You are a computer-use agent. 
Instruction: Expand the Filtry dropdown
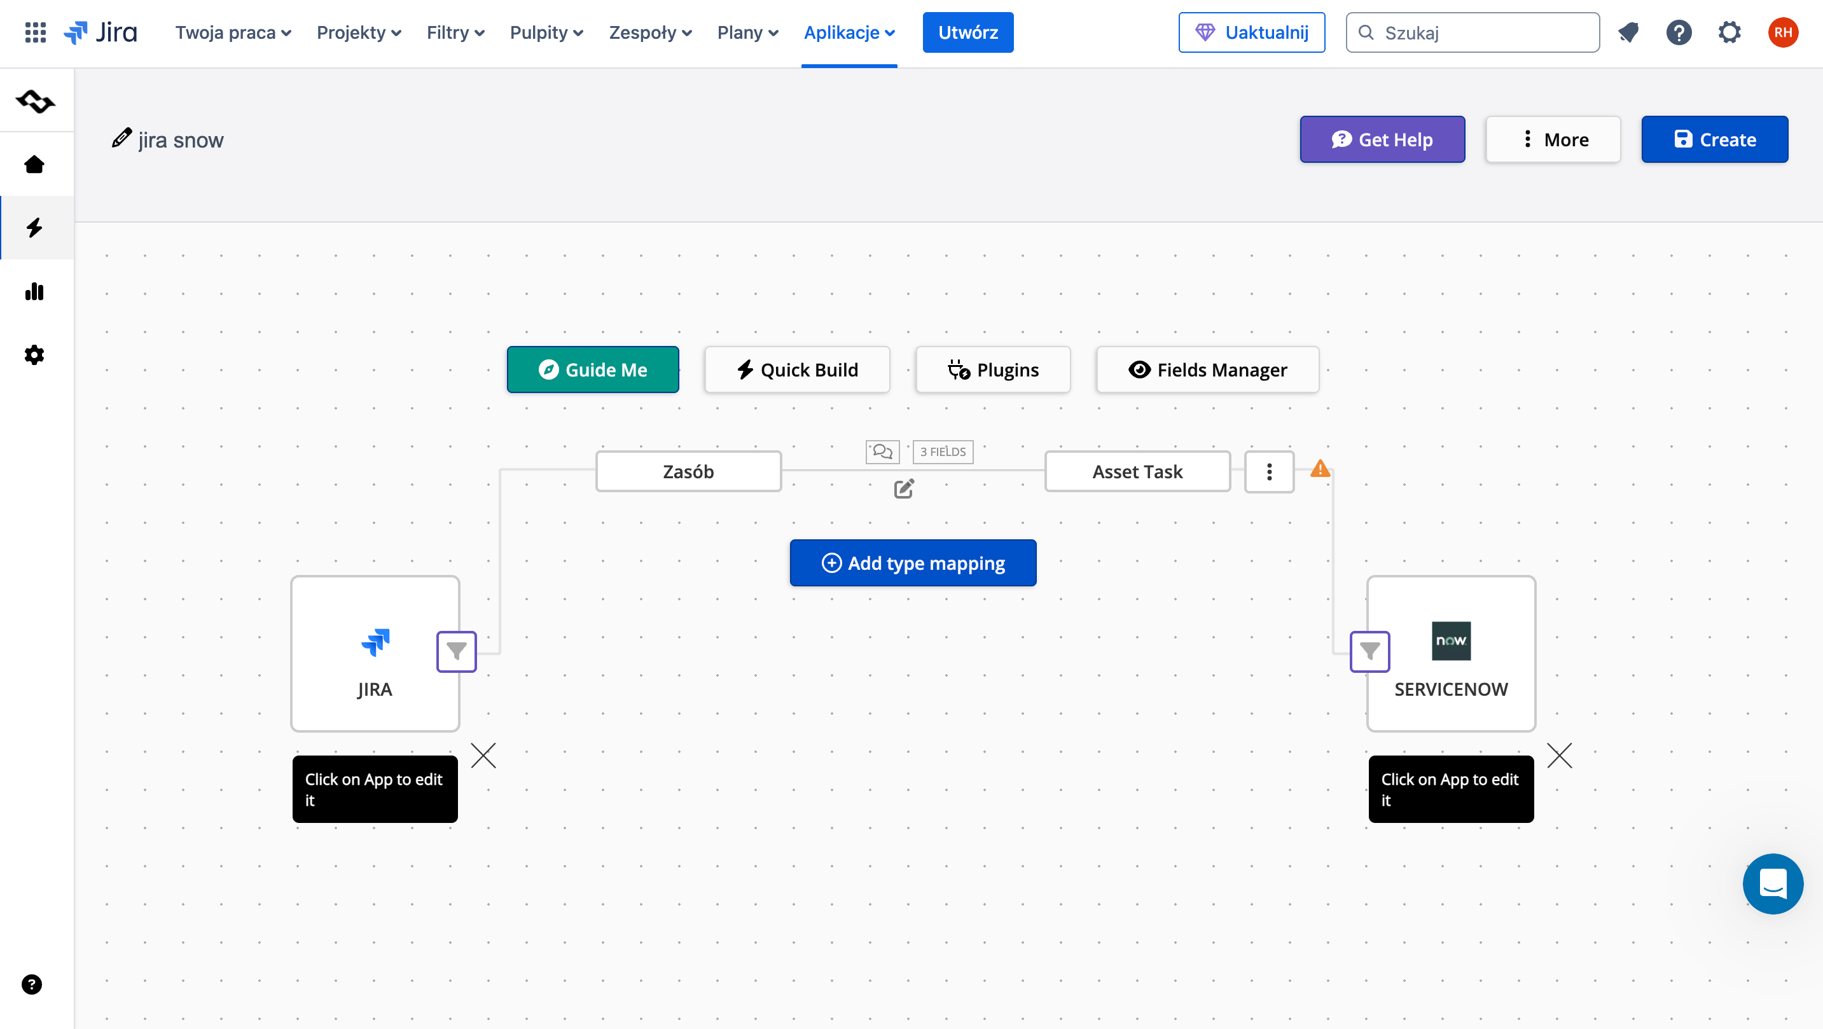pos(455,32)
